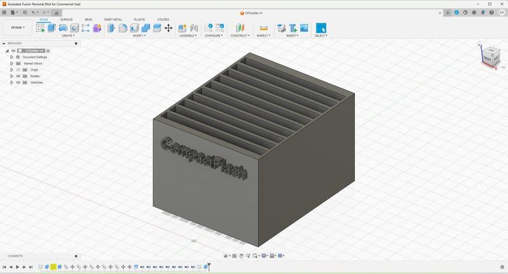
Task: Play the timeline
Action: click(x=18, y=267)
